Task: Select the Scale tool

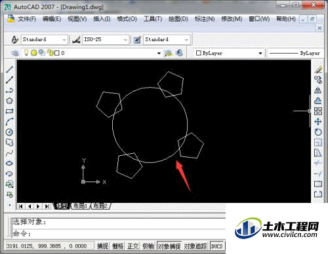Action: (x=318, y=143)
